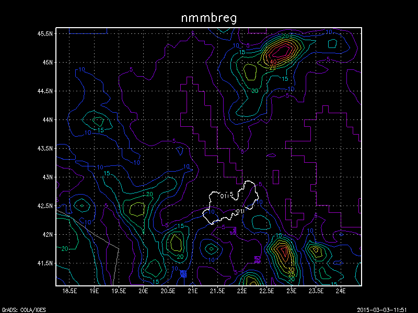Click the '44N' latitude axis label

click(x=47, y=120)
